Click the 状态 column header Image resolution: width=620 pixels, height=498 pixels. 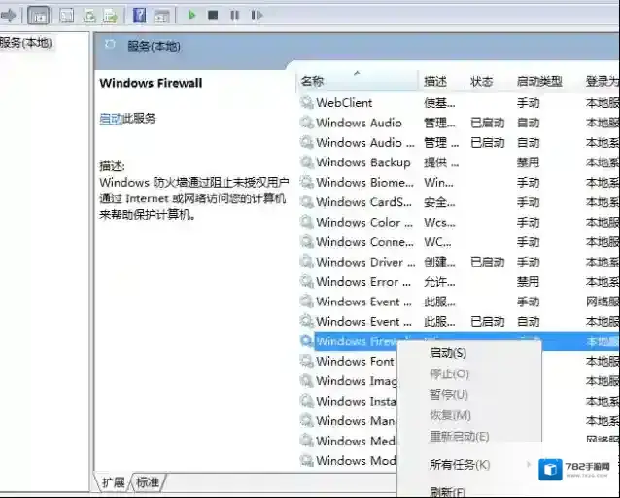click(482, 82)
